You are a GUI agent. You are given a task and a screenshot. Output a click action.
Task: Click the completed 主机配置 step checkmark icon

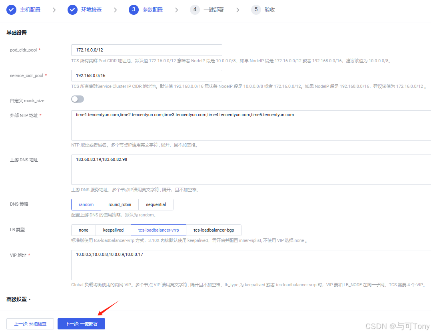click(11, 10)
